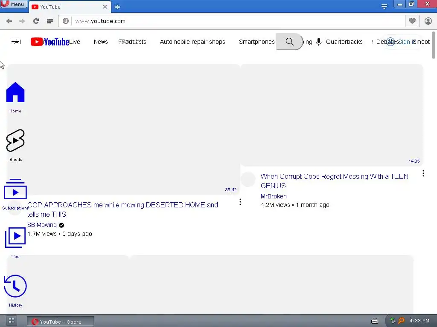Open the 35:42 video thumbnail
Screen dimensions: 437x327
tap(123, 129)
